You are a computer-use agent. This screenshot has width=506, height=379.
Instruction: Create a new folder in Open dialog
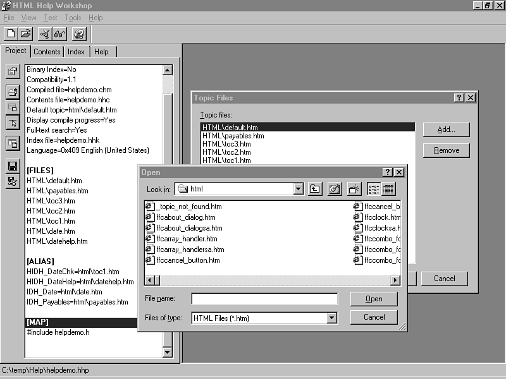(354, 189)
